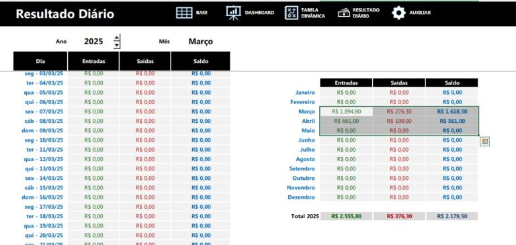Select the Outubro month label
This screenshot has height=245, width=516.
(304, 179)
